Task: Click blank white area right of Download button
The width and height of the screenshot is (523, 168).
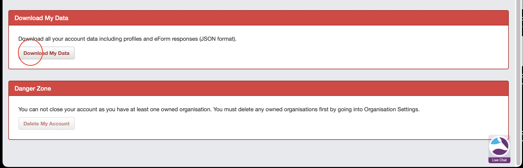Action: coord(280,53)
